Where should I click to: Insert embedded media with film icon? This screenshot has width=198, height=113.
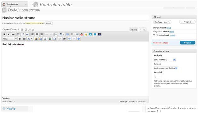pos(50,39)
